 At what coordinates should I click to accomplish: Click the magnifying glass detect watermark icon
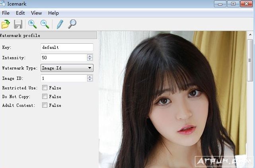(x=72, y=24)
